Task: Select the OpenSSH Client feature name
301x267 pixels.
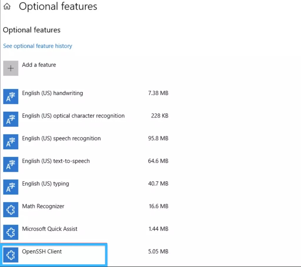Action: [x=42, y=252]
